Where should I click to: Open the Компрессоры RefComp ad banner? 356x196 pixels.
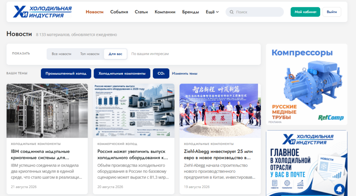[x=307, y=84]
